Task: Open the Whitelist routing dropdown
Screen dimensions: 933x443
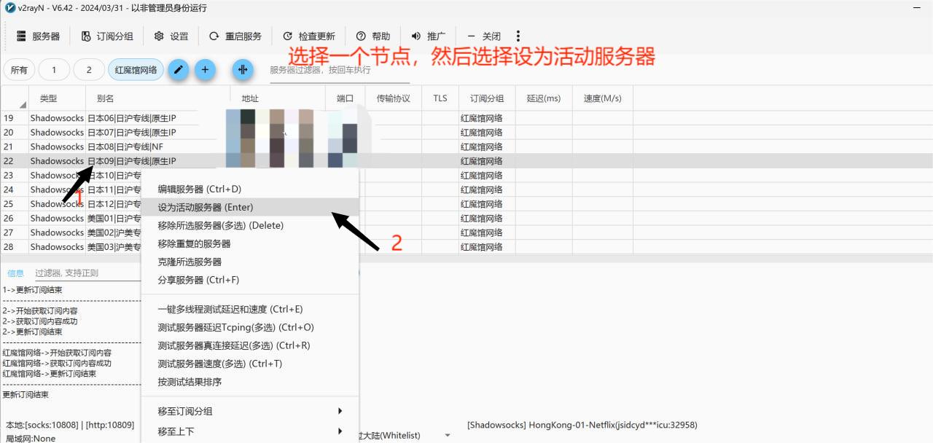Action: (447, 436)
